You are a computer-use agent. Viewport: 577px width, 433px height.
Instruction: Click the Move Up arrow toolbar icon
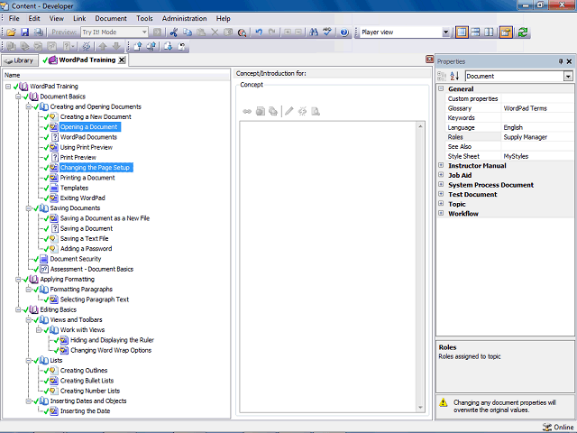pyautogui.click(x=103, y=46)
